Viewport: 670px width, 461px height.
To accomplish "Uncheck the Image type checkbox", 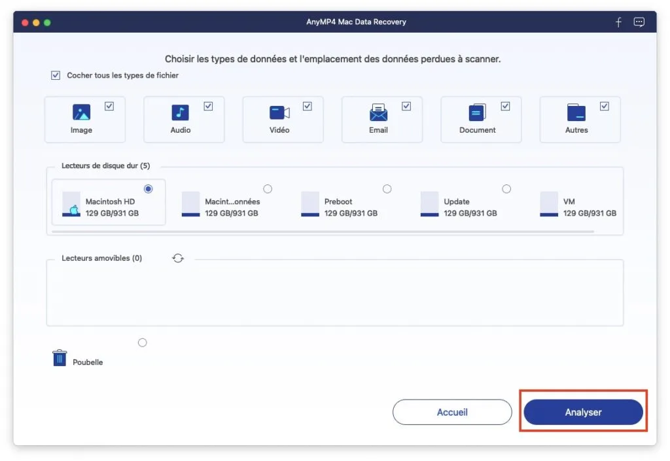I will coord(109,106).
